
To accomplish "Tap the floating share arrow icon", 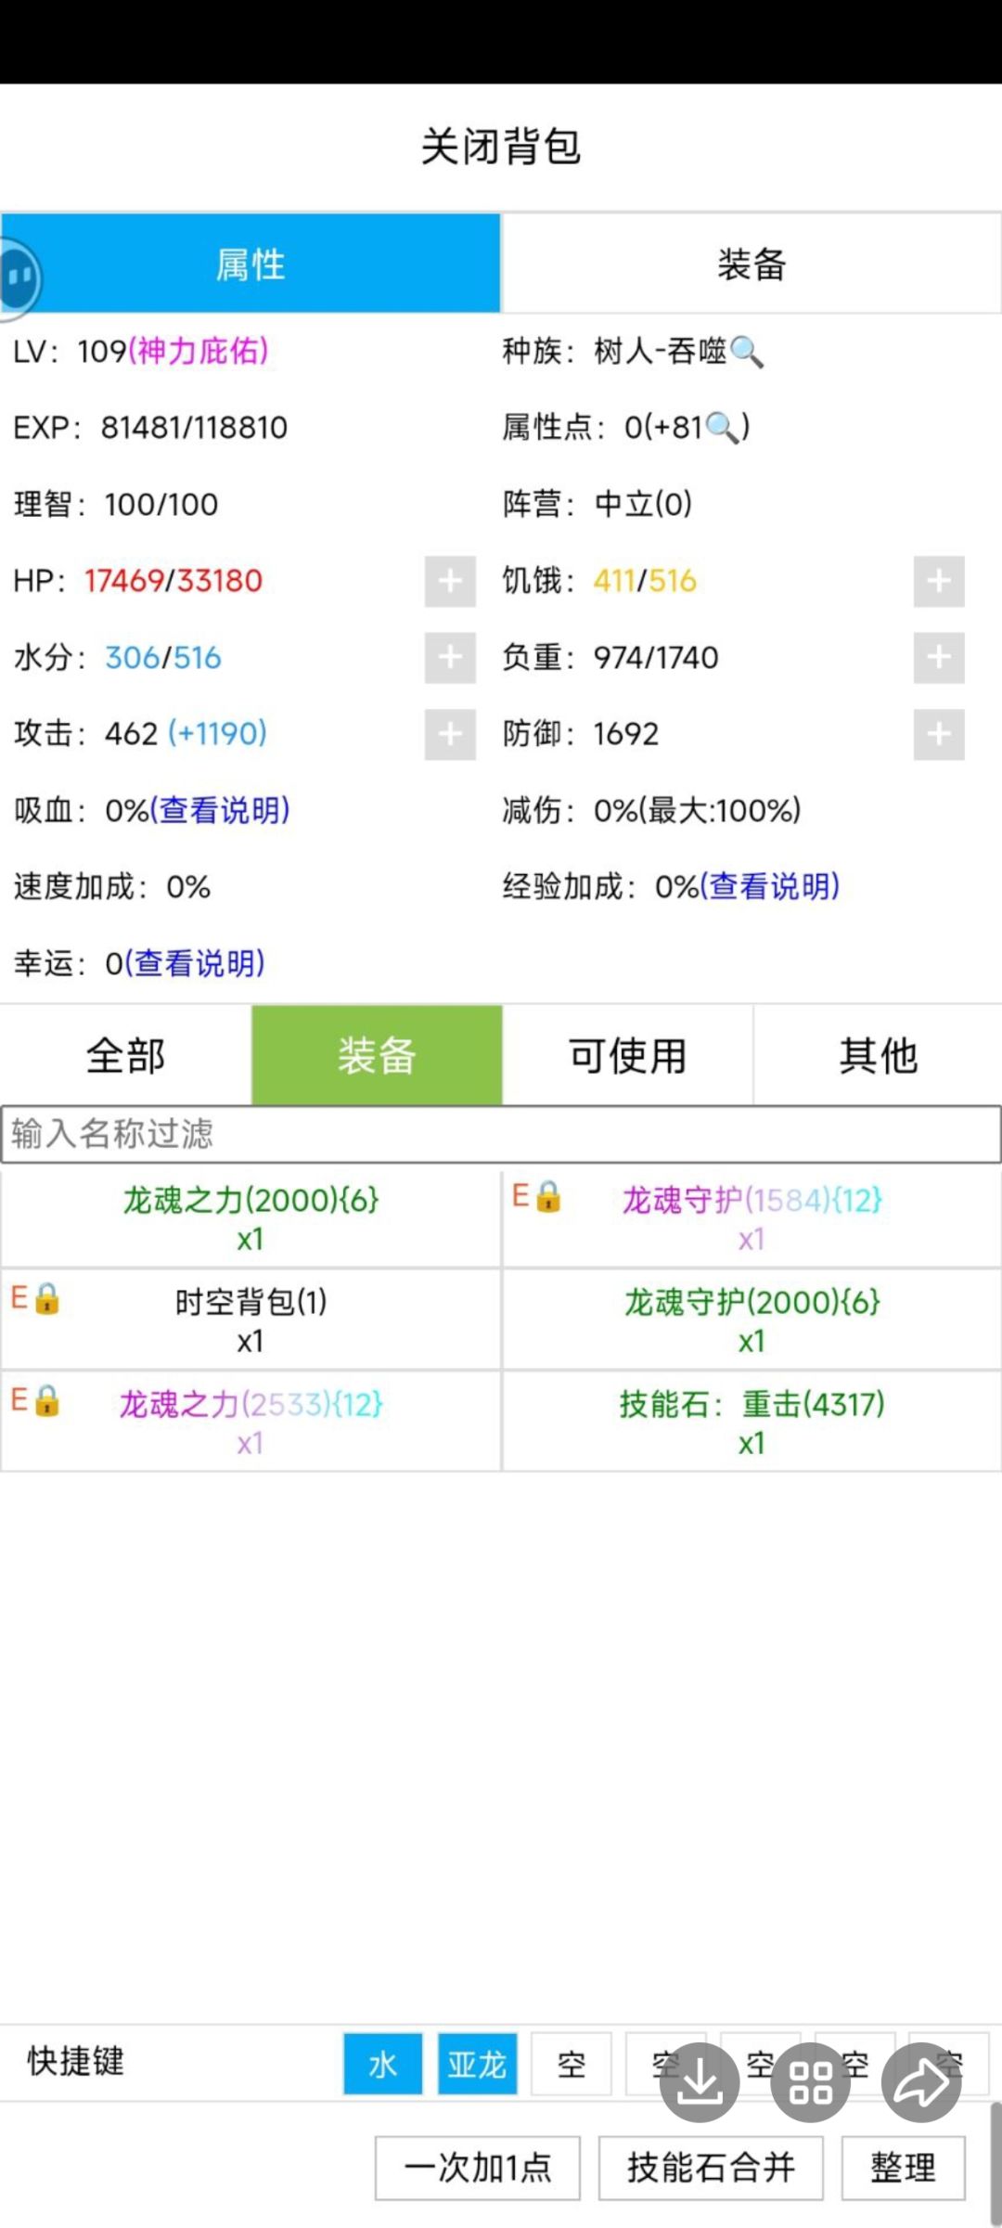I will pyautogui.click(x=921, y=2082).
